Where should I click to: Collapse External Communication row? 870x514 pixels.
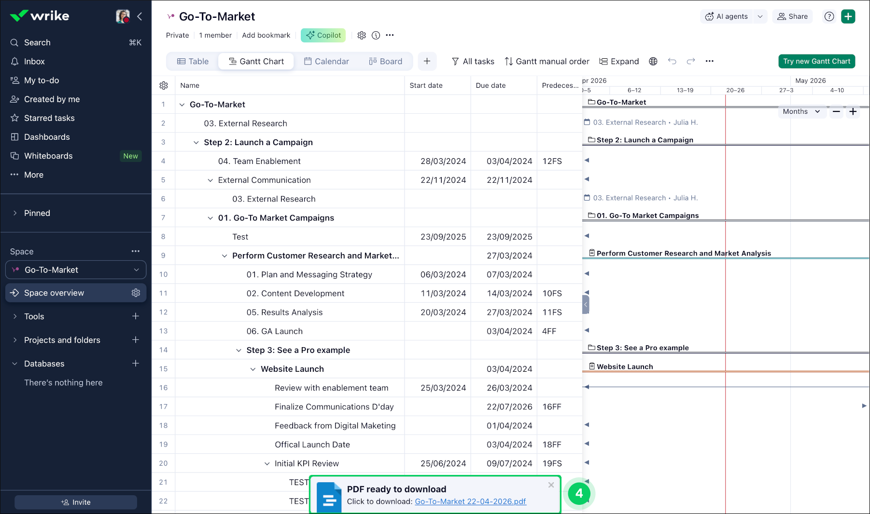click(210, 180)
